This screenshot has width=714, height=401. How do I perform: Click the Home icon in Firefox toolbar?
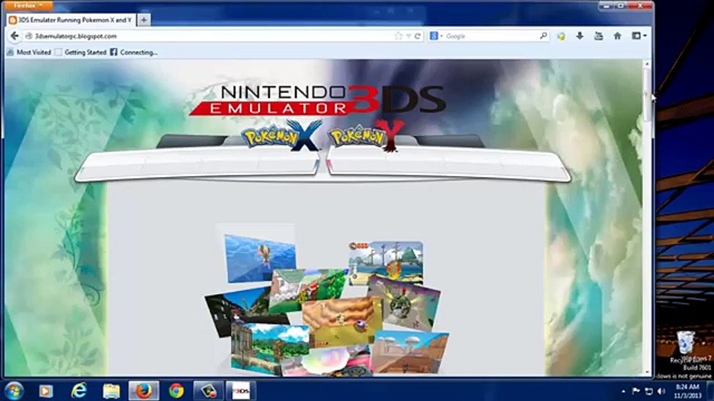tap(618, 36)
